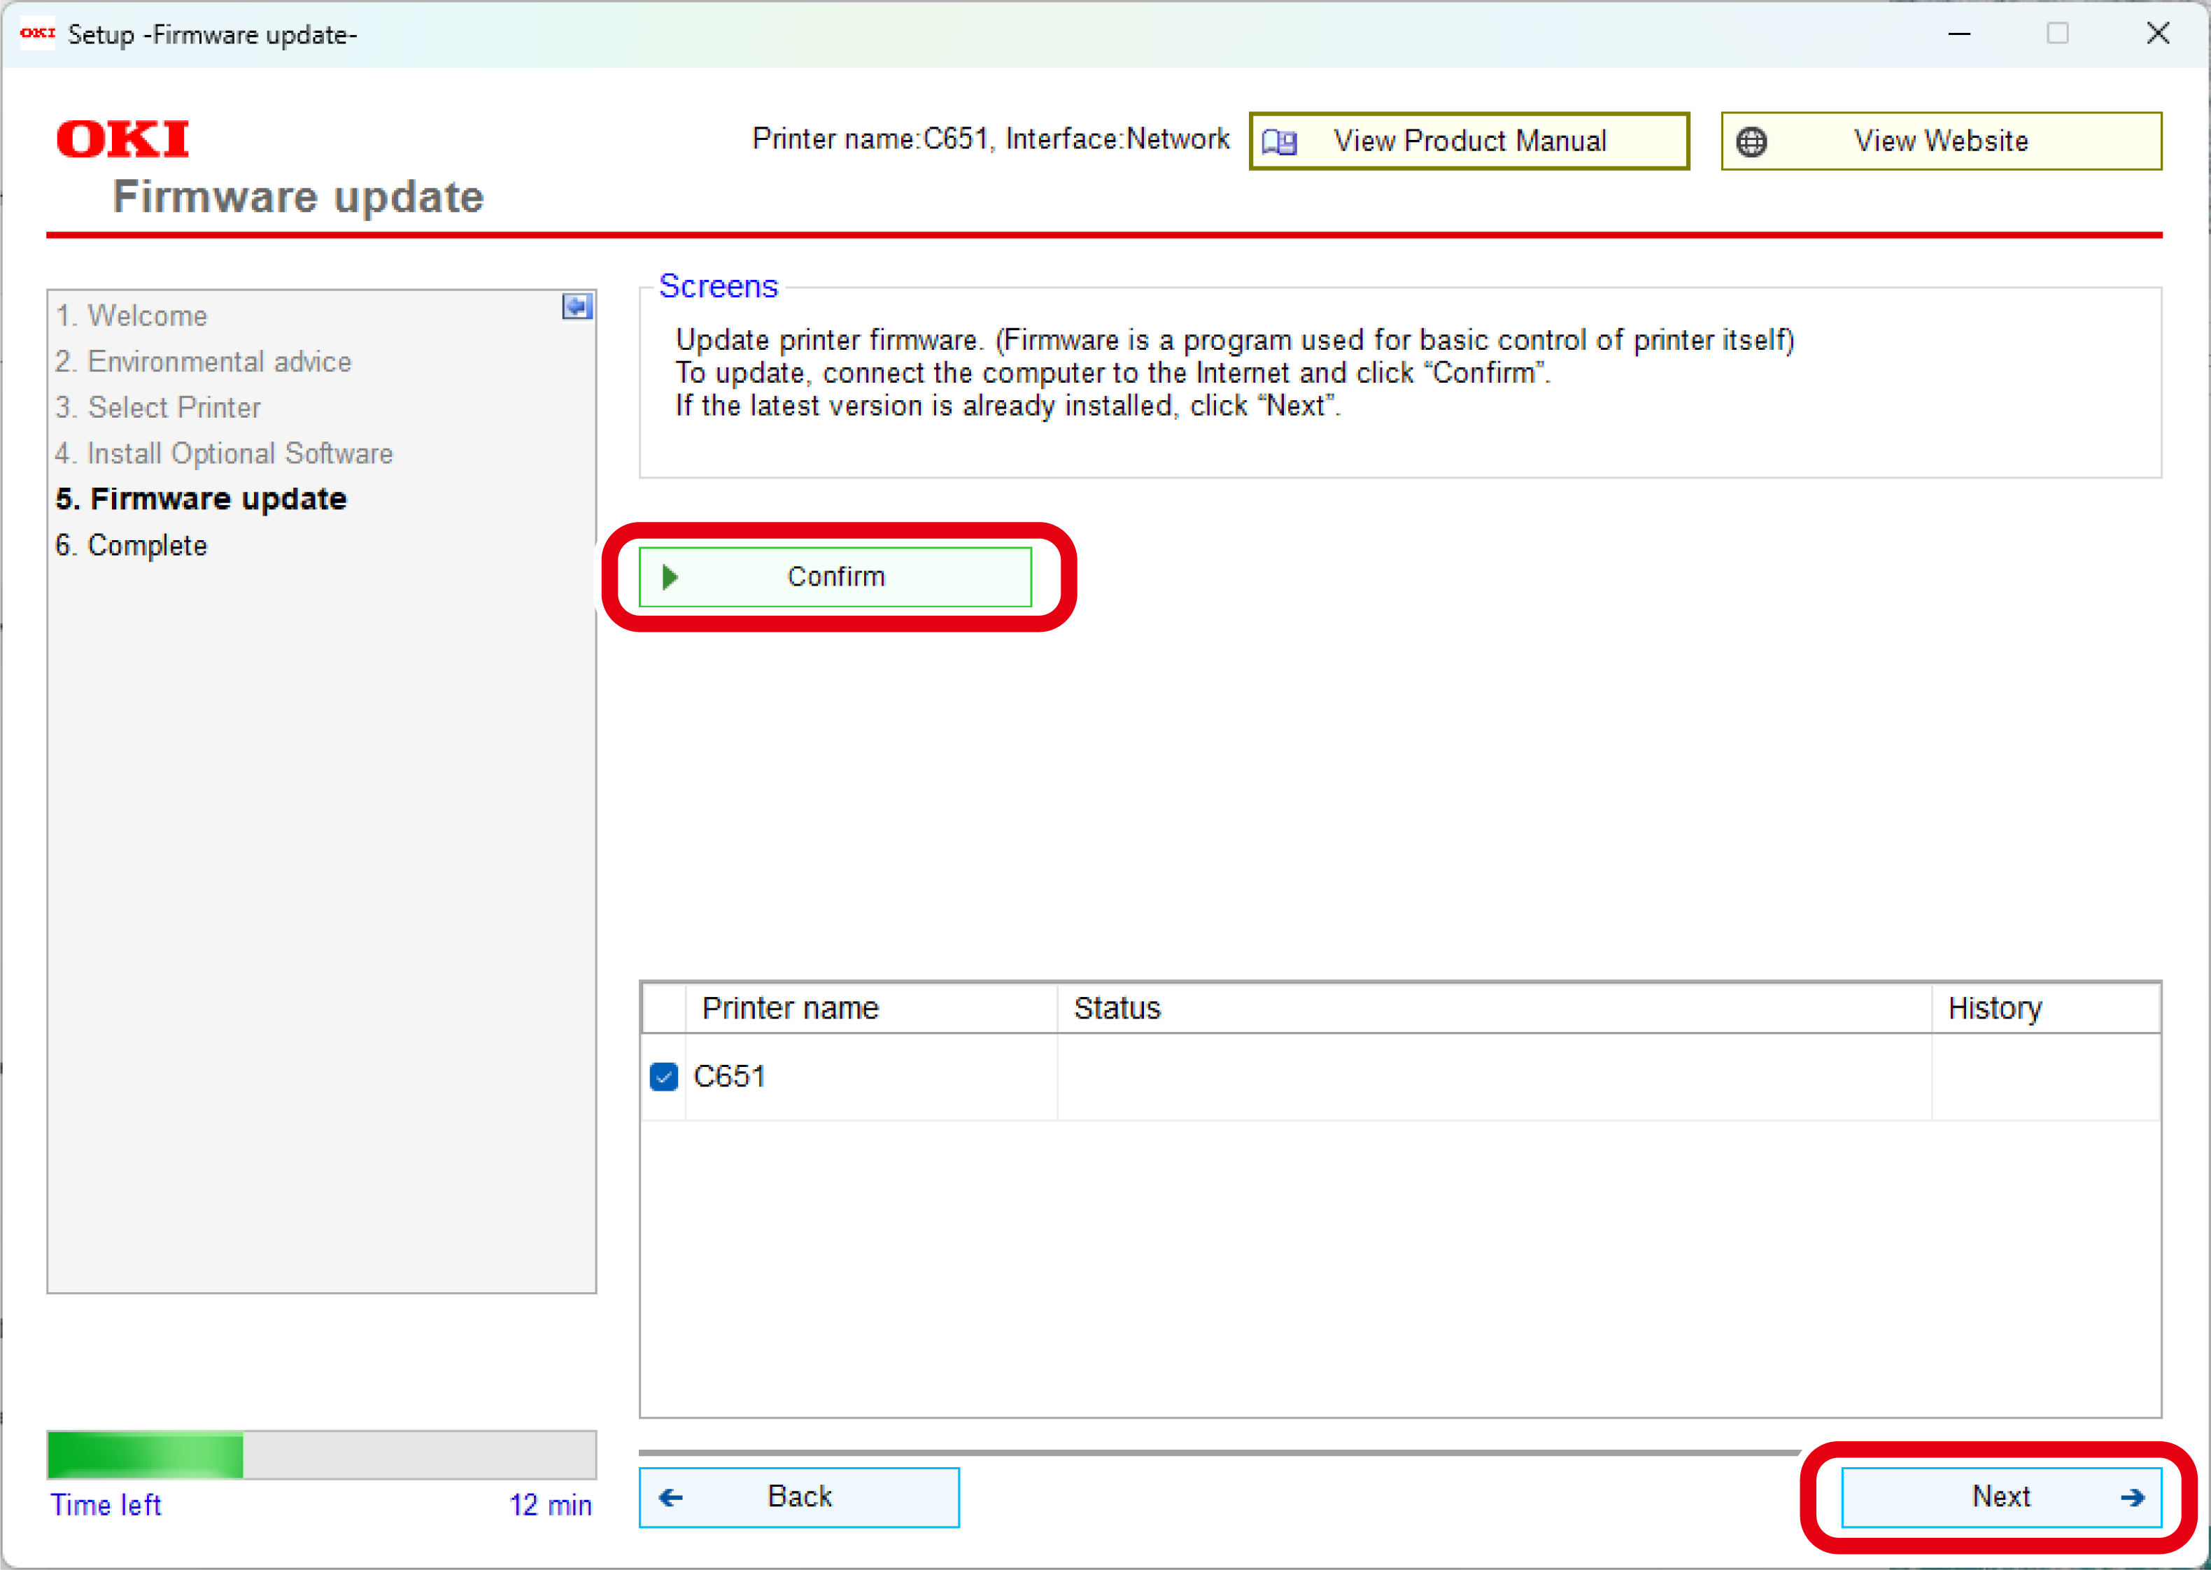Uncheck the C651 printer checkbox
Image resolution: width=2211 pixels, height=1570 pixels.
[664, 1077]
